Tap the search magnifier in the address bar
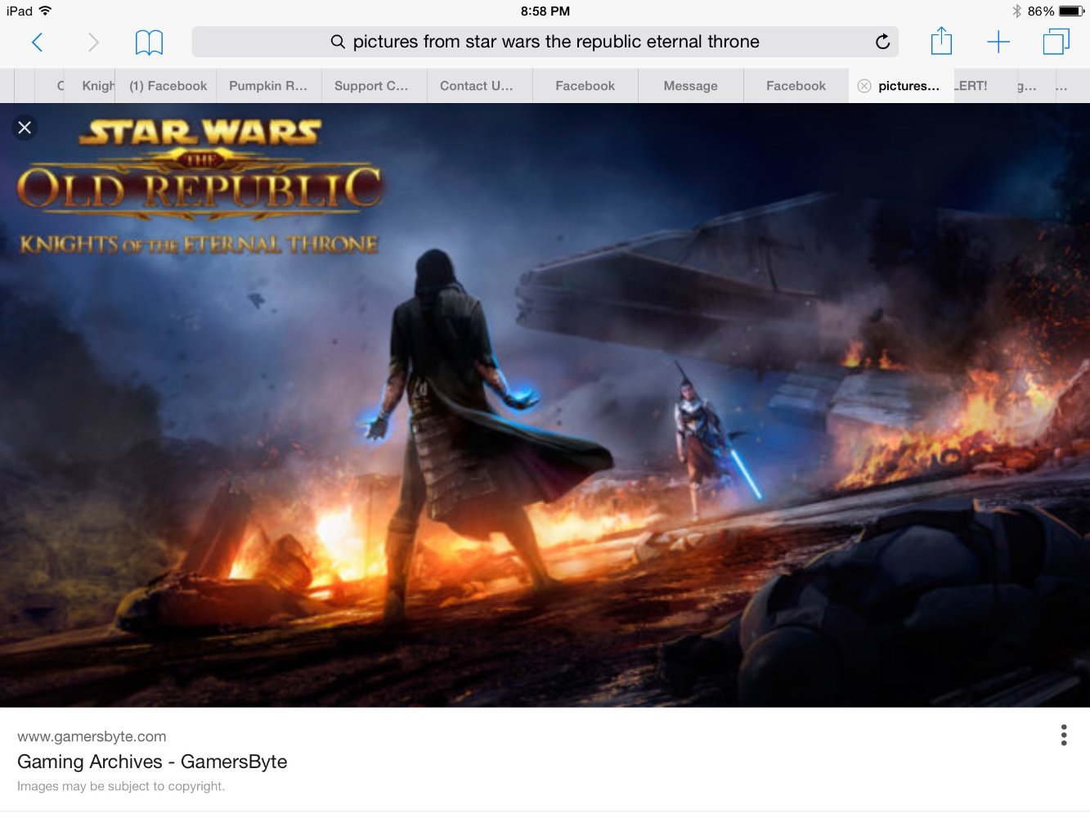The width and height of the screenshot is (1090, 818). pos(338,42)
